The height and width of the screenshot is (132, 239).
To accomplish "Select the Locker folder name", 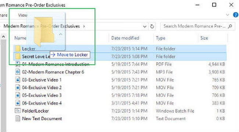I will (29, 49).
